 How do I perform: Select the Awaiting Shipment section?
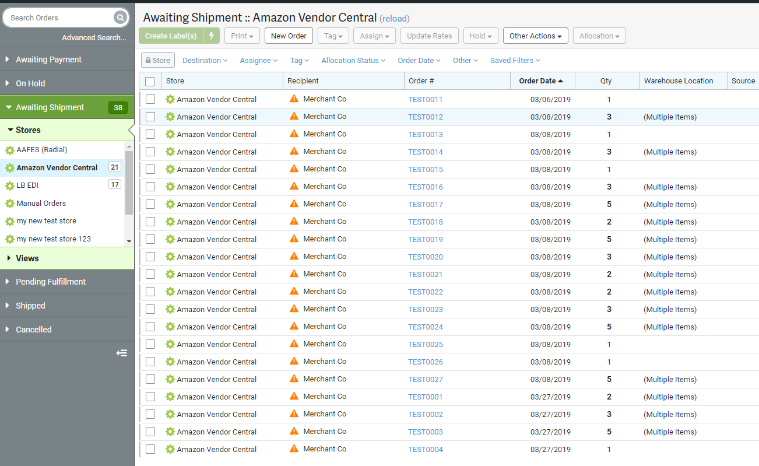pos(67,107)
